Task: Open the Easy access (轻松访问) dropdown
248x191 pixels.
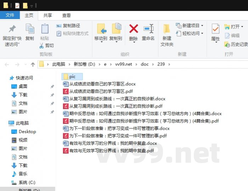Action: tap(190, 34)
